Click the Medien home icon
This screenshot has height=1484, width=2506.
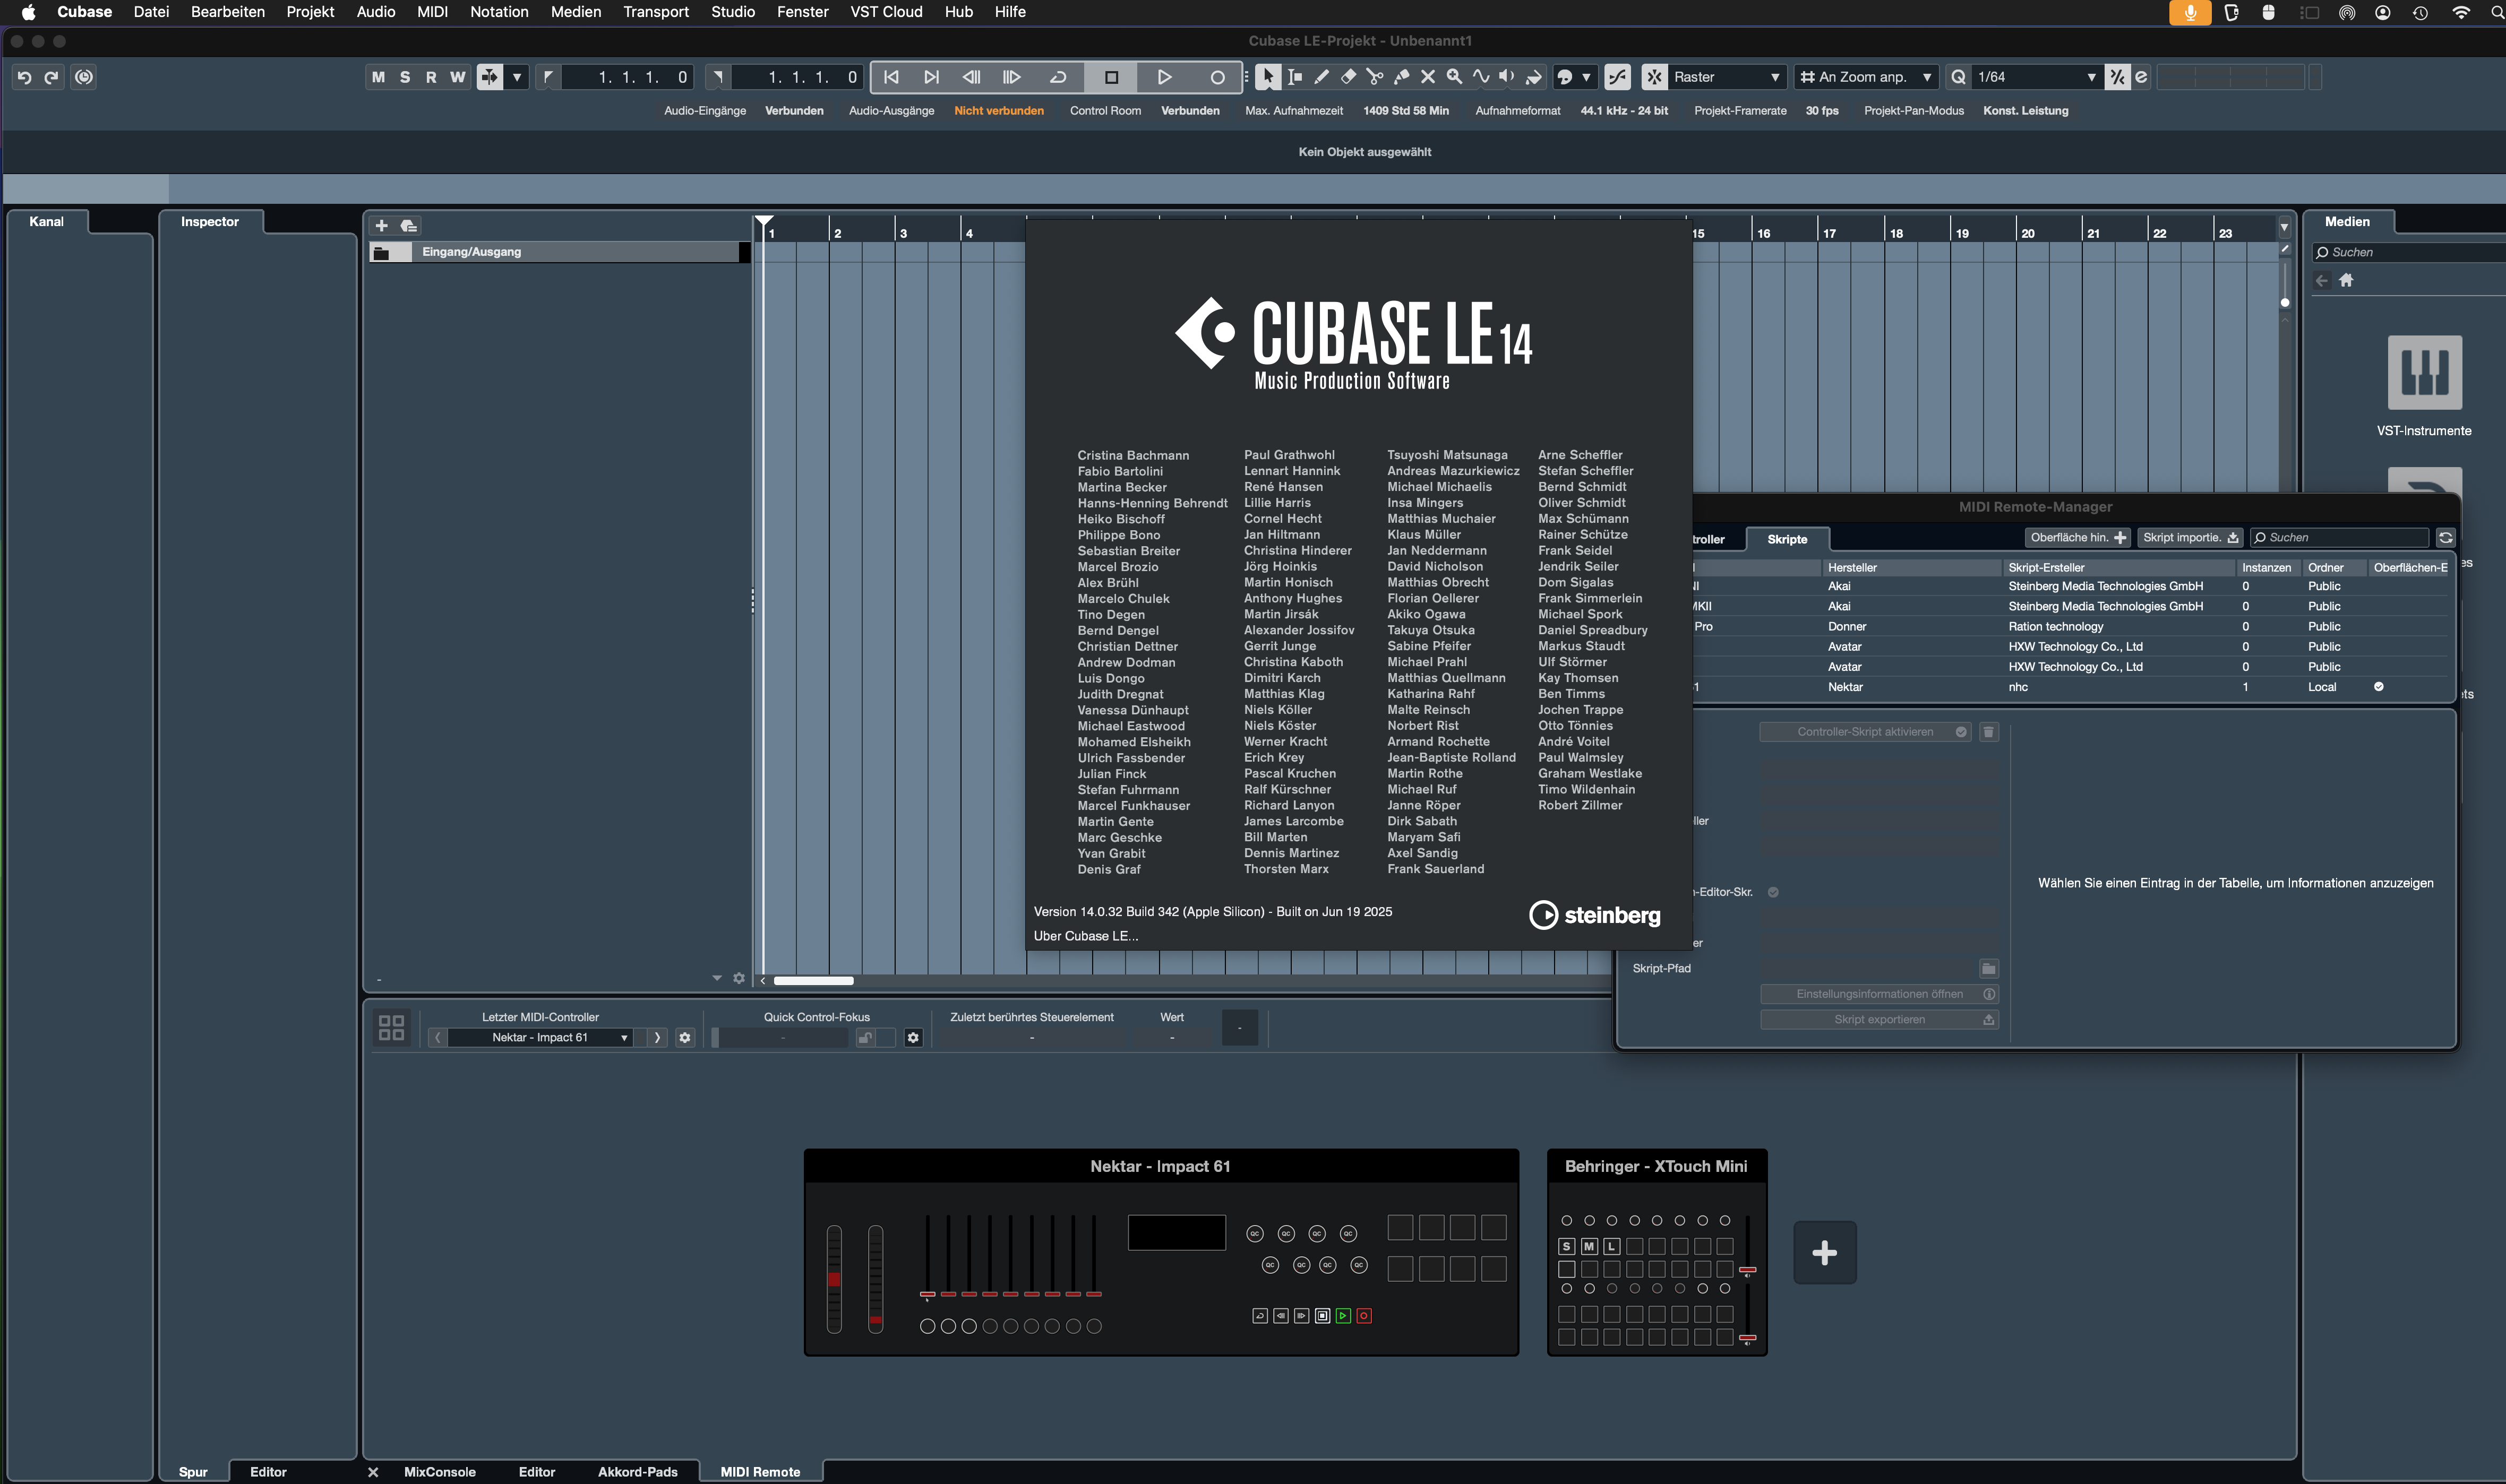click(2346, 281)
